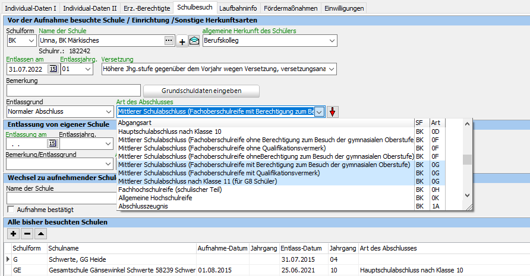Remove entry using minus icon in school list
This screenshot has width=530, height=276.
[x=27, y=234]
